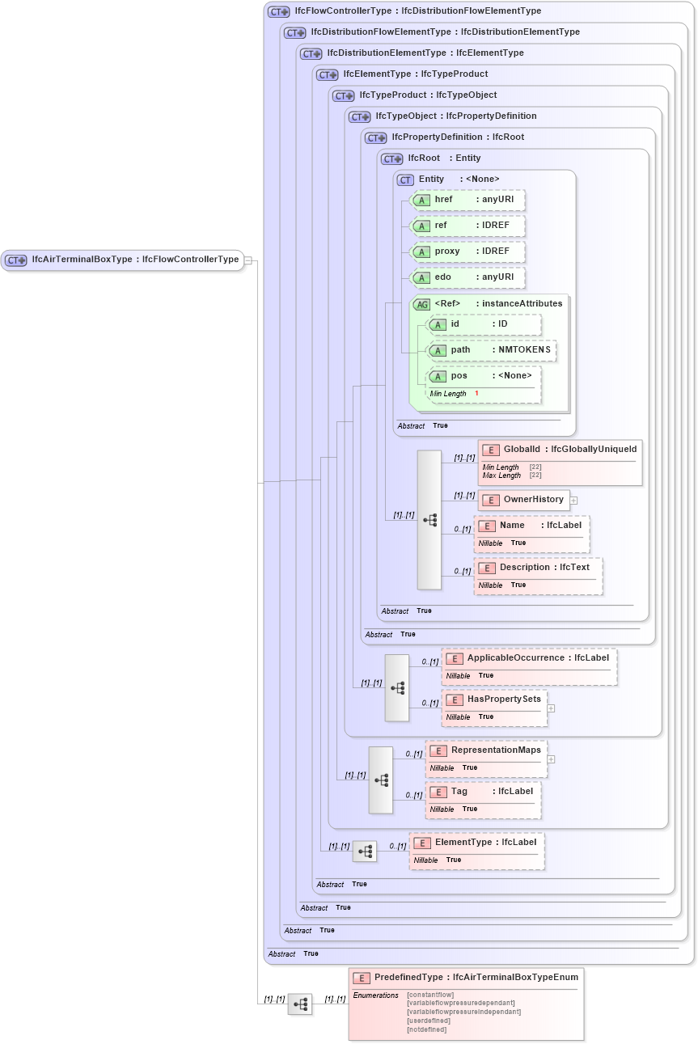The image size is (698, 1044).
Task: Collapse IfcAirTerminalBoxType using the minus connector
Action: tap(250, 260)
